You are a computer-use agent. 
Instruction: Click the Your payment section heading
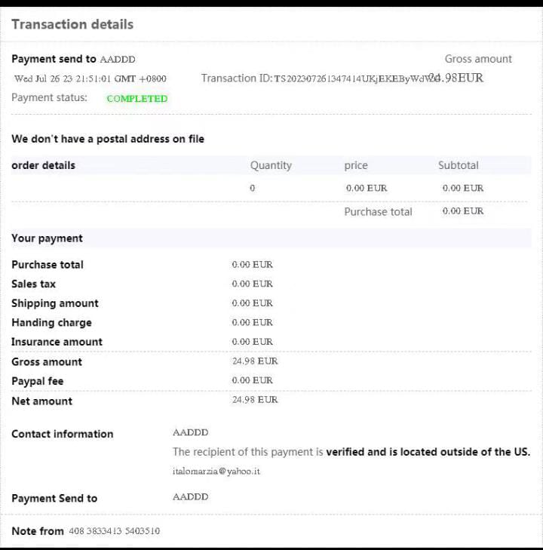point(47,238)
